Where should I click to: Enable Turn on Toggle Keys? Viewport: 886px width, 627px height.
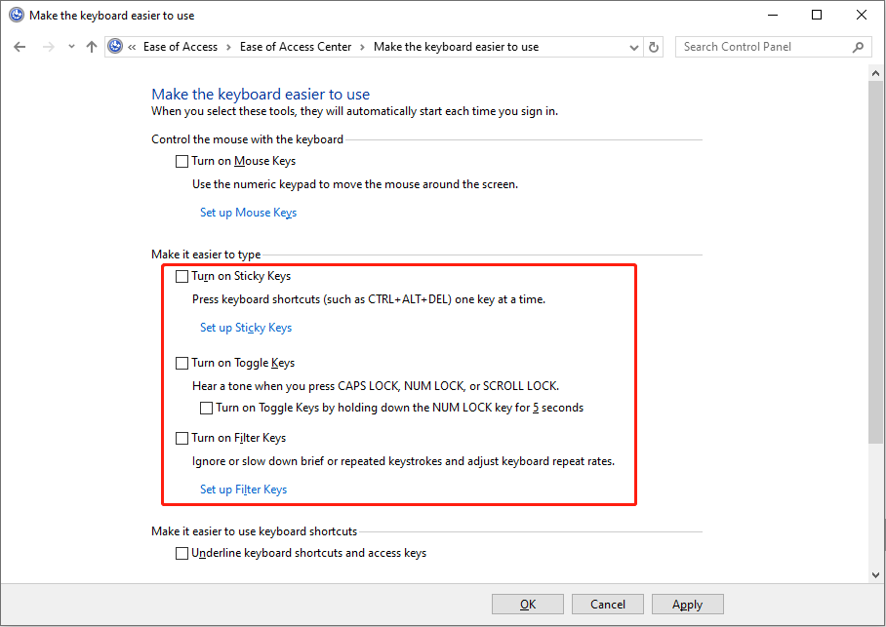pyautogui.click(x=181, y=362)
